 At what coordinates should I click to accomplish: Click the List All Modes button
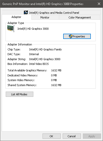click(x=19, y=94)
